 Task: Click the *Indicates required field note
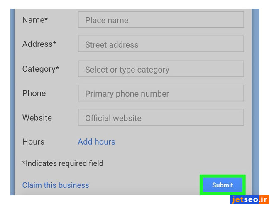pos(63,163)
